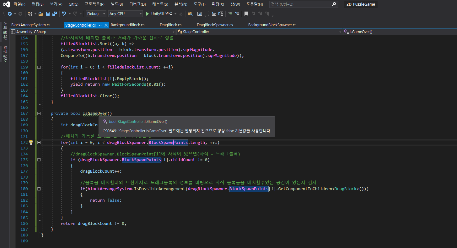Viewport: 457px width, 248px height.
Task: Open the 프로젝트(P) menu
Action: tap(94, 4)
